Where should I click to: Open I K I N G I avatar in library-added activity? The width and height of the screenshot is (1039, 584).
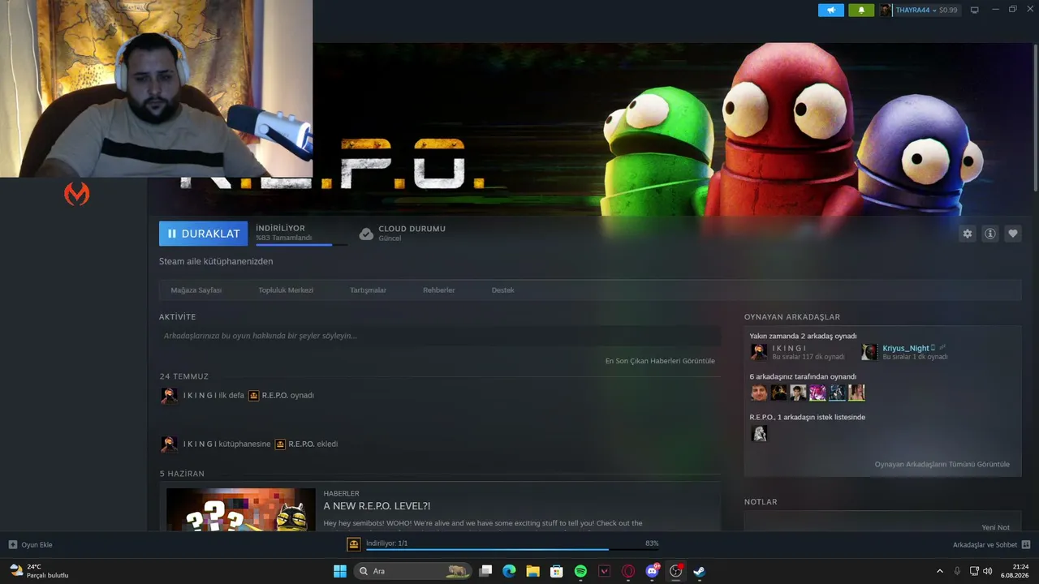pyautogui.click(x=169, y=444)
